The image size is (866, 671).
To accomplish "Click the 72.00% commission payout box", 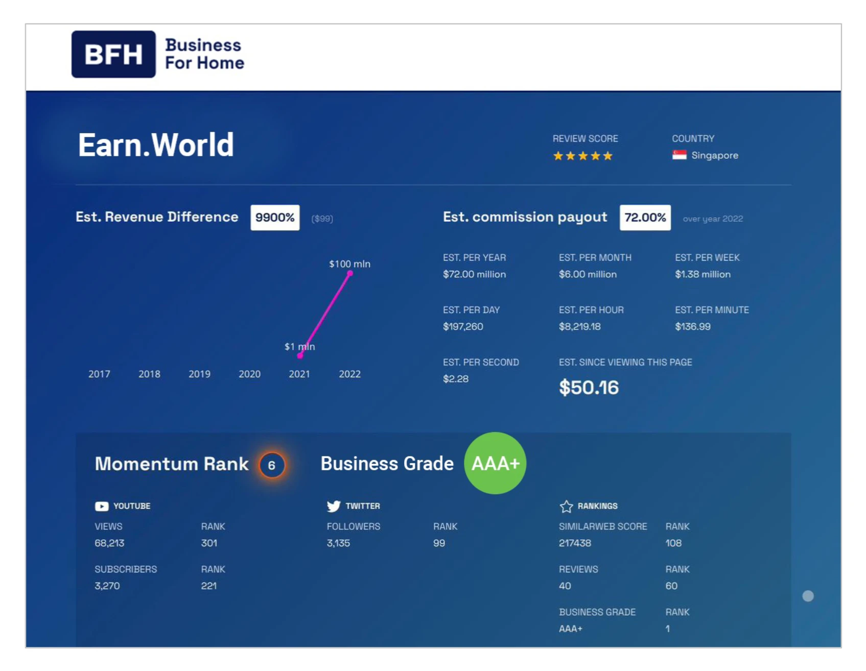I will pyautogui.click(x=645, y=218).
